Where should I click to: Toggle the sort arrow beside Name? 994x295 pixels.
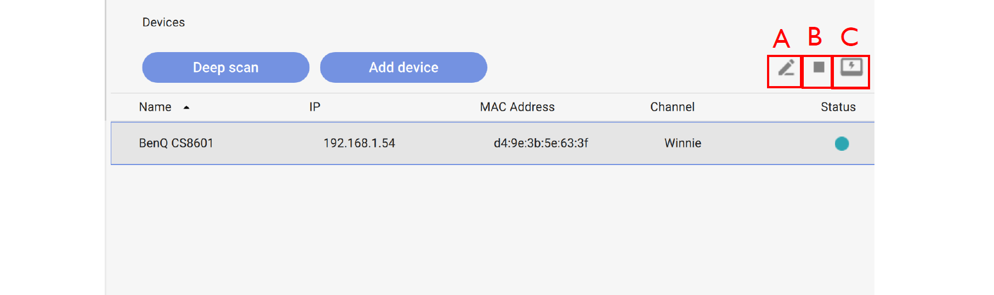coord(186,107)
